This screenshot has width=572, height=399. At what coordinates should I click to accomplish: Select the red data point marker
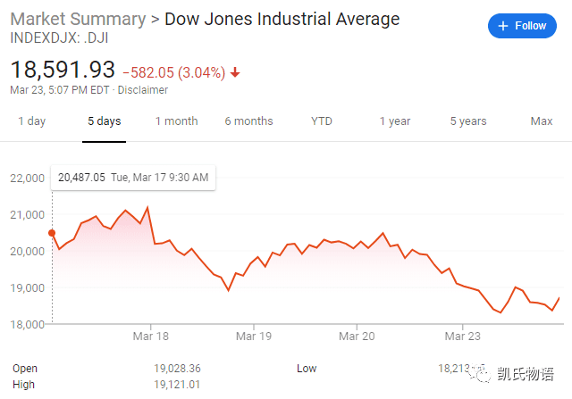[52, 233]
